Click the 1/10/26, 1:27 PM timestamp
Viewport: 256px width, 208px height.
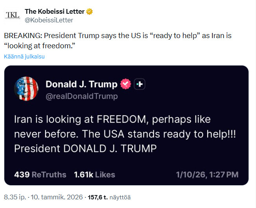pyautogui.click(x=208, y=174)
